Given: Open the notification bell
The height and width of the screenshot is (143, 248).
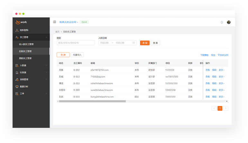Looking at the screenshot, I should pyautogui.click(x=222, y=22).
